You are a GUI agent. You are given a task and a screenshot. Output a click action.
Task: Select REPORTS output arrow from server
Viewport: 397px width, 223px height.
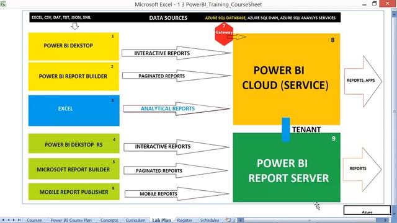[x=362, y=169]
